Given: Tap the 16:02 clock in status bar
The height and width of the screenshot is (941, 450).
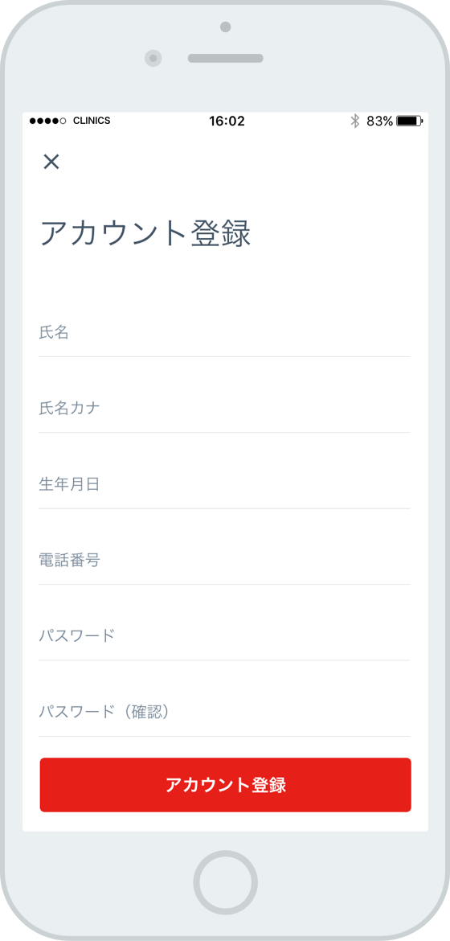Looking at the screenshot, I should (227, 121).
